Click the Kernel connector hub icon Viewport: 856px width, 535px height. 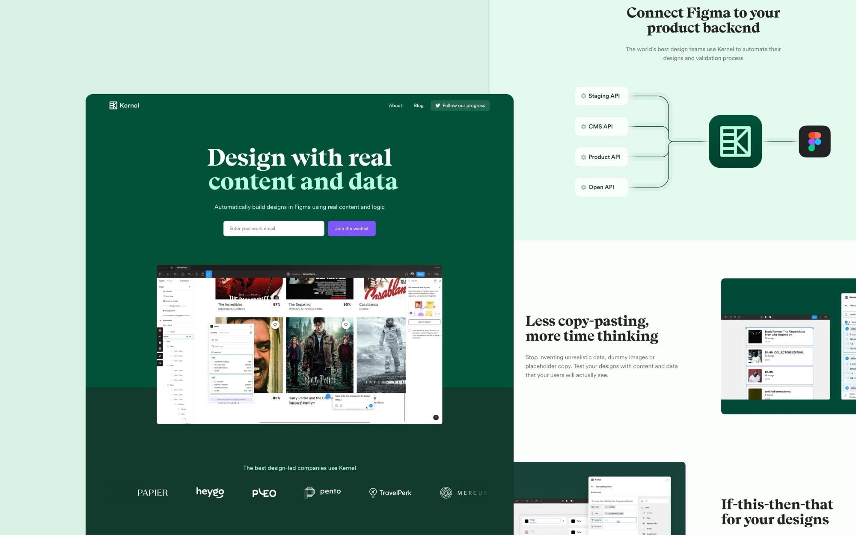735,140
